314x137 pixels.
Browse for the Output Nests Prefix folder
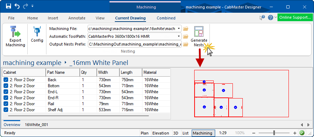[x=186, y=44]
